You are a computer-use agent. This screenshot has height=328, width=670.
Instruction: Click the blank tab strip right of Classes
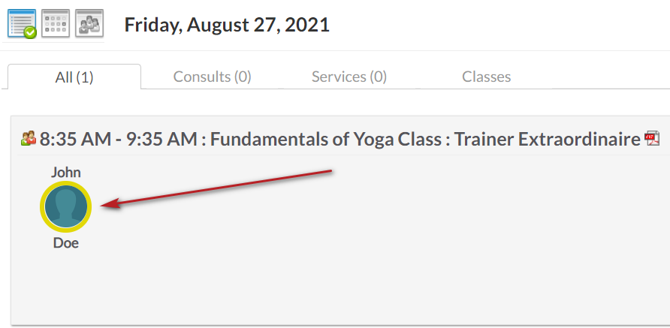click(x=612, y=77)
